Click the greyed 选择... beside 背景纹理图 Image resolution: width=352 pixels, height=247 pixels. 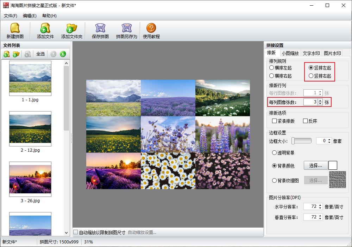pos(315,180)
